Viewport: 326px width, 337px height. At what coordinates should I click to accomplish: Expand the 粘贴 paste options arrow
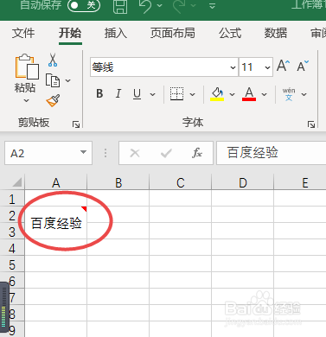point(26,100)
